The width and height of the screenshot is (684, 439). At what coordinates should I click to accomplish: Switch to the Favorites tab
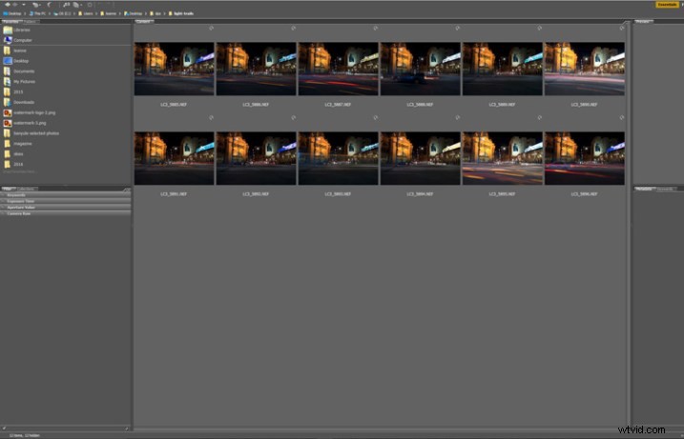coord(11,21)
